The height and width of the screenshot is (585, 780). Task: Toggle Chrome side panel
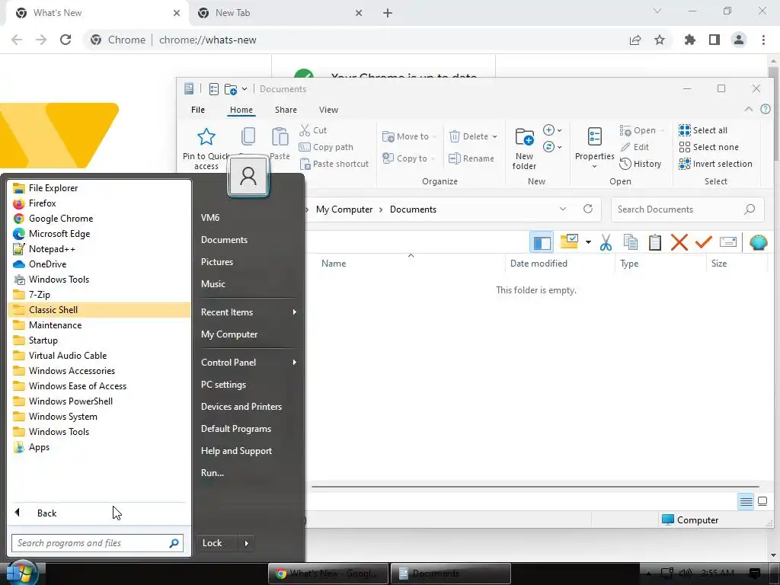pos(714,40)
